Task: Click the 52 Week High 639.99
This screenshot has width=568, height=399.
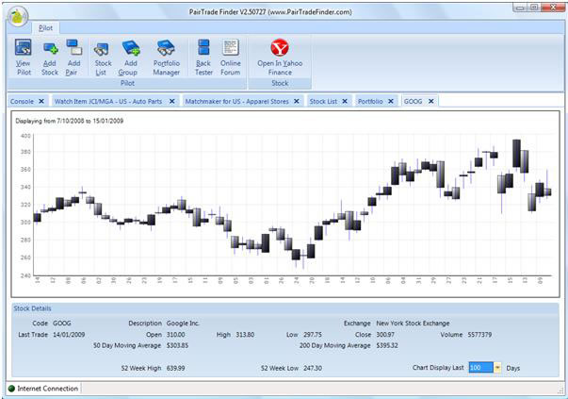Action: click(176, 368)
